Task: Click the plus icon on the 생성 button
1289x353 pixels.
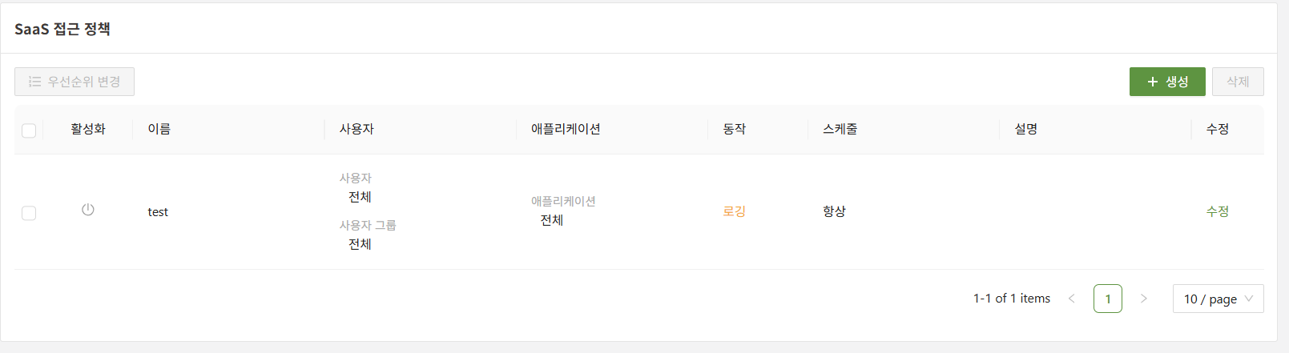Action: 1153,82
